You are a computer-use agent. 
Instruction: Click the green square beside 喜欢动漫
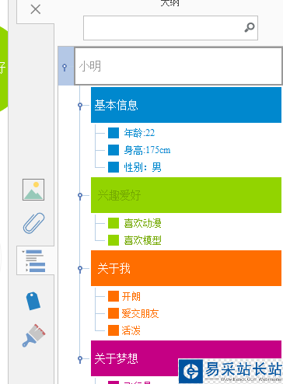[x=114, y=223]
